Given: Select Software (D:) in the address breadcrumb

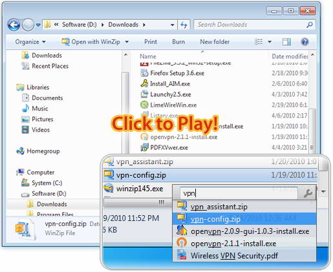Looking at the screenshot, I should (79, 25).
